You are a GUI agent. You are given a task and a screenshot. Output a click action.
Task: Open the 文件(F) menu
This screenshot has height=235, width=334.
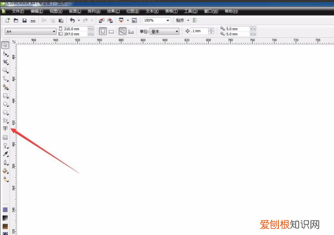[x=19, y=11]
